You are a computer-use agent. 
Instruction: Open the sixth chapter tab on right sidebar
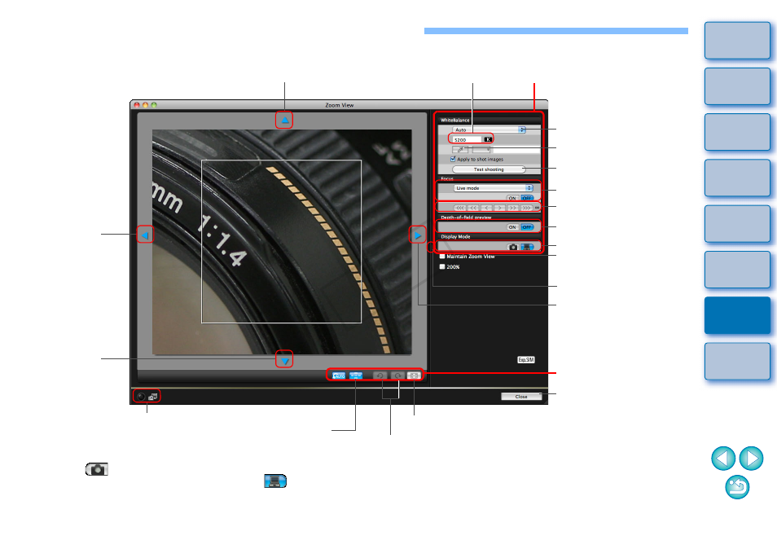tap(737, 270)
